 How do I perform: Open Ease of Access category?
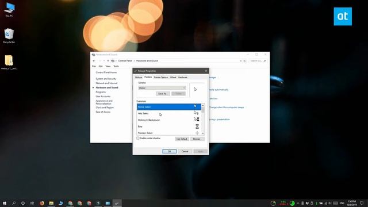click(x=103, y=112)
